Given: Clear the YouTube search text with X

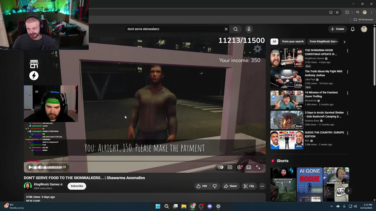Looking at the screenshot, I should 226,29.
